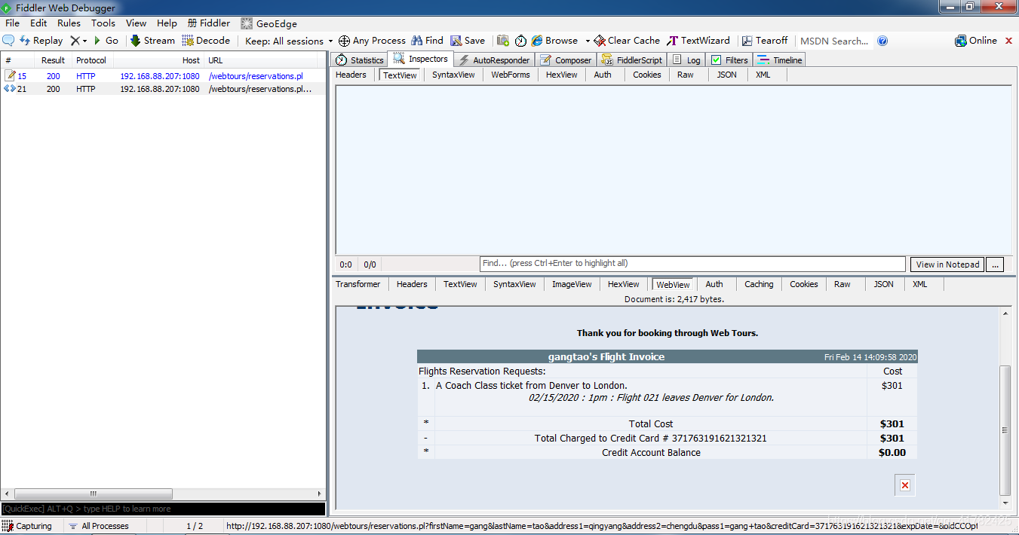The width and height of the screenshot is (1019, 535).
Task: Open the Keep: All sessions dropdown
Action: [x=289, y=41]
